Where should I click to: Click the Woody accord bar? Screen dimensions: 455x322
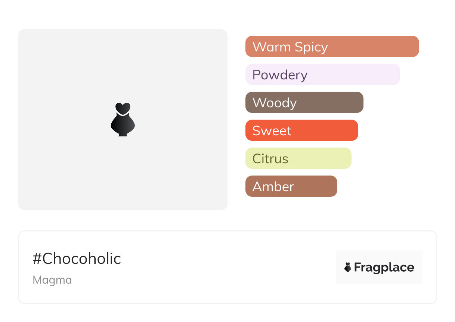point(304,102)
